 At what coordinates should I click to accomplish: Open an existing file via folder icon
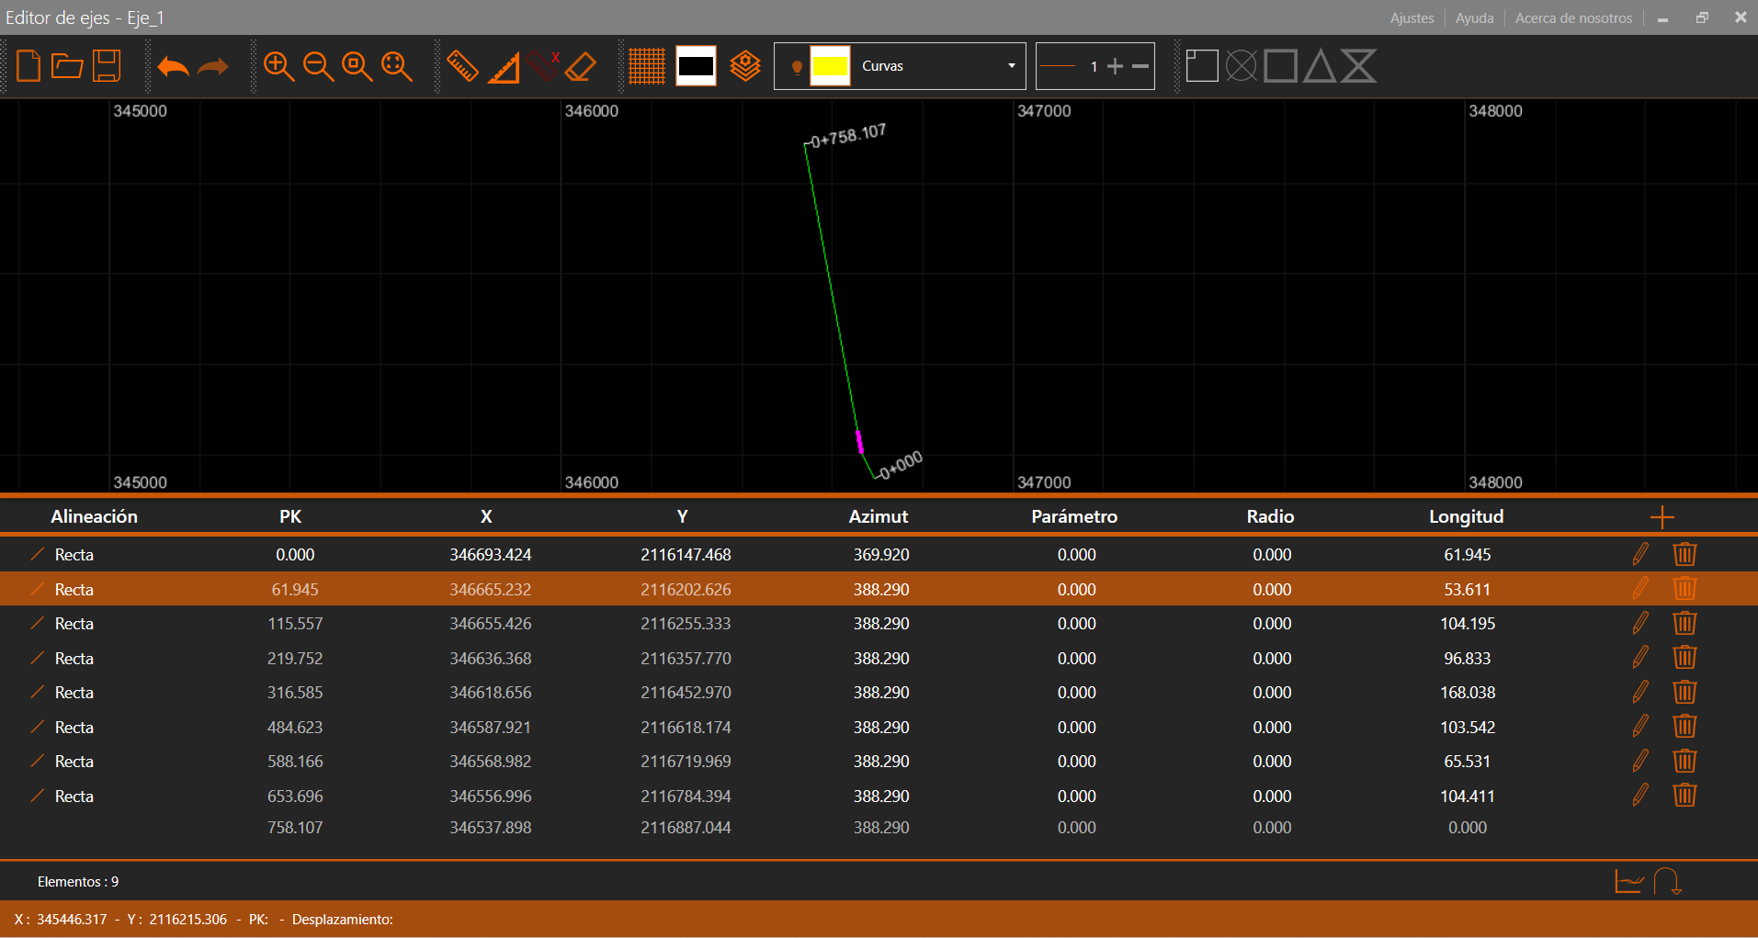pos(67,66)
